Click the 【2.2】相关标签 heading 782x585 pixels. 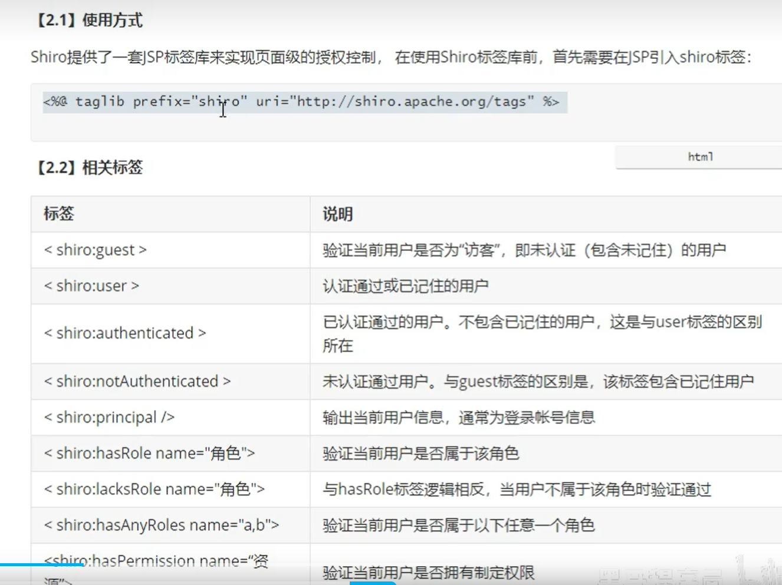pyautogui.click(x=88, y=168)
